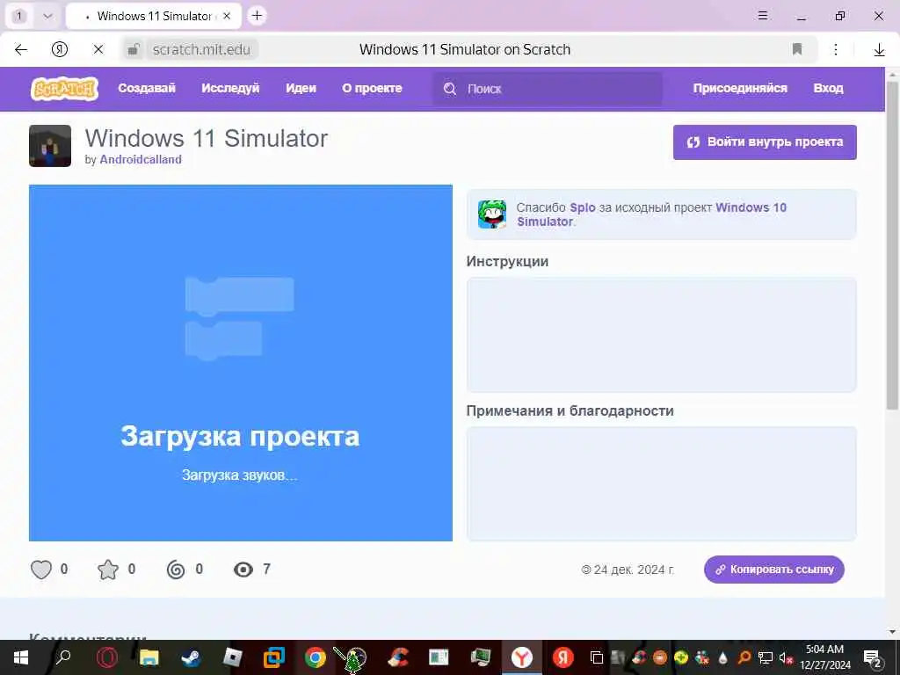Stop page loading with the X button
The image size is (900, 675).
[x=98, y=49]
